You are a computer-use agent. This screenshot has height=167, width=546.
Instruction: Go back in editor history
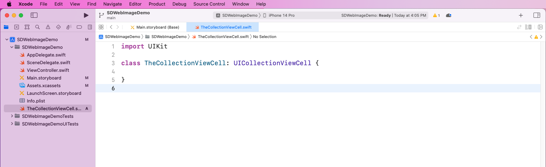(x=111, y=27)
